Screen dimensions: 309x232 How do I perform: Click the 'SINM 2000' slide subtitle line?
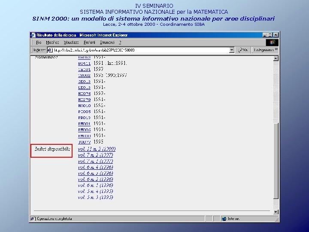tap(154, 19)
